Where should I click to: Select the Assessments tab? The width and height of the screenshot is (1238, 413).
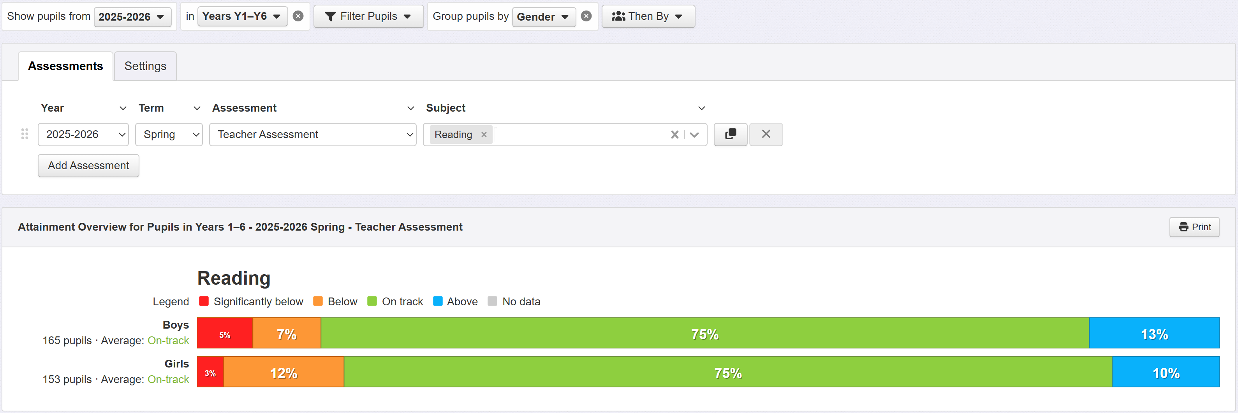(65, 66)
